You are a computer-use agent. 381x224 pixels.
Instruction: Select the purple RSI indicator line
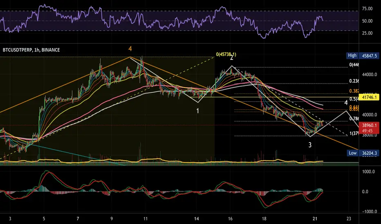161,21
